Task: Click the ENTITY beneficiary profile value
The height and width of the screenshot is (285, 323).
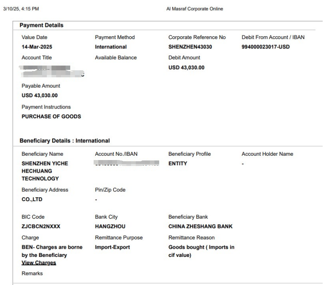Action: (x=177, y=164)
